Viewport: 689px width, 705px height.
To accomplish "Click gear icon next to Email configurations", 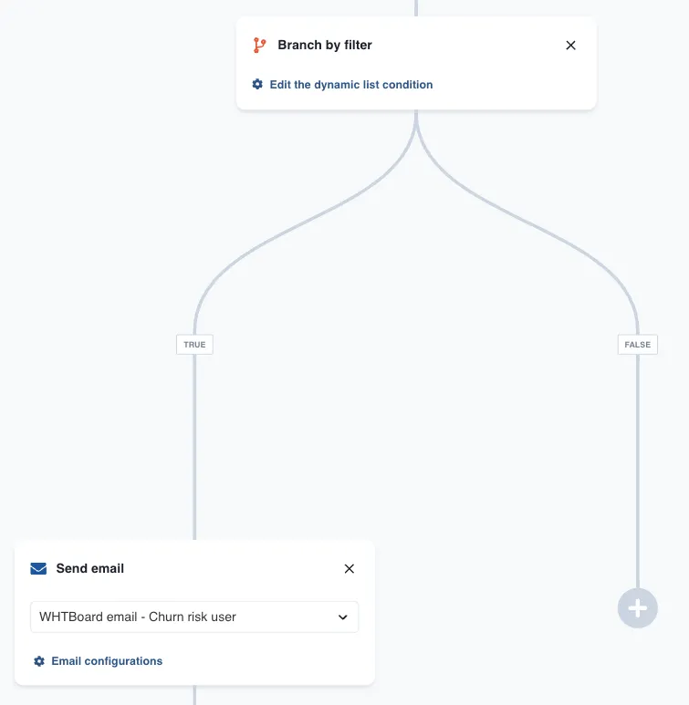I will [x=38, y=661].
